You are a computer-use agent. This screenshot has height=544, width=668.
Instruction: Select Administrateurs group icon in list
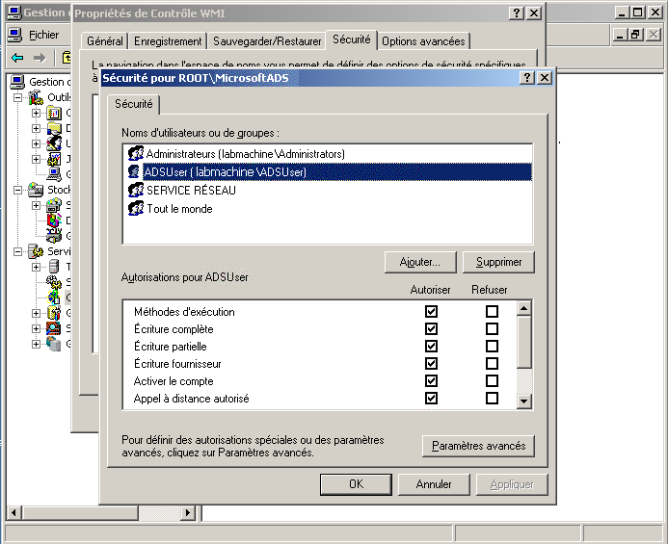(136, 153)
